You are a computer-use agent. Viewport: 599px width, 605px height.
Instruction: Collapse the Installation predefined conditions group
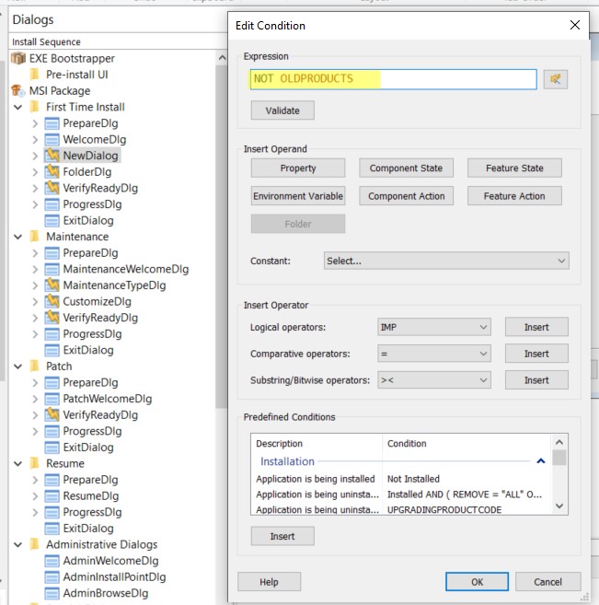pyautogui.click(x=541, y=461)
